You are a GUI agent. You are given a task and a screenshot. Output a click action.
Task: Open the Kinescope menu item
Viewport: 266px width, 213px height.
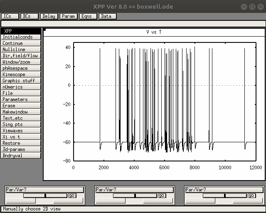point(21,74)
